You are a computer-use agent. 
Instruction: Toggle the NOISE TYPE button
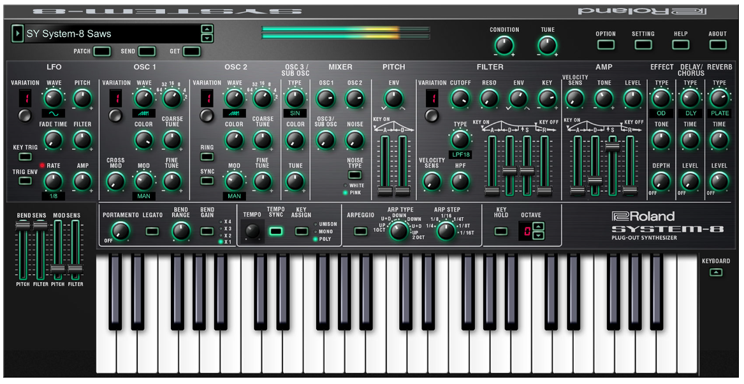tap(354, 174)
